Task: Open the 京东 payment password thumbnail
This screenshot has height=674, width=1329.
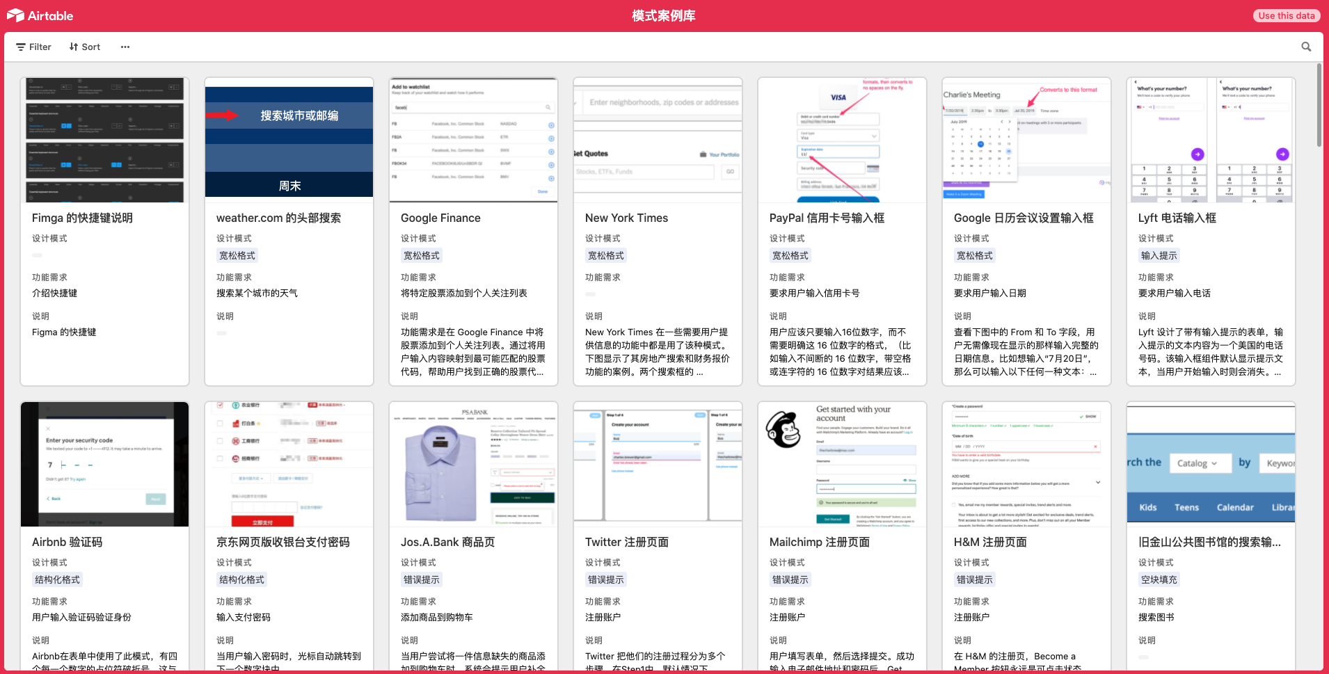Action: pos(289,464)
